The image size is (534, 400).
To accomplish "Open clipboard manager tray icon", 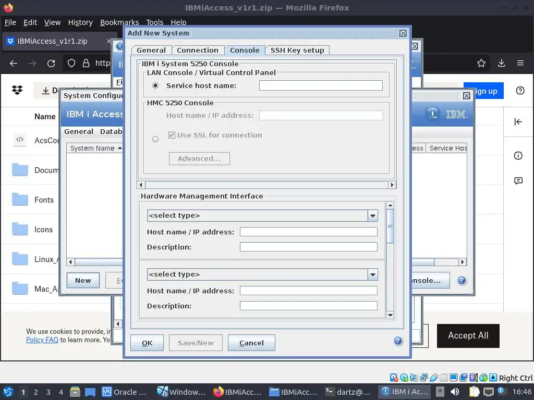I will [x=474, y=392].
